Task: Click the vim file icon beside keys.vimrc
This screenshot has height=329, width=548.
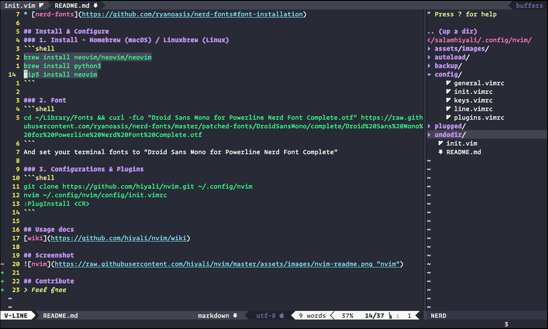Action: click(448, 100)
